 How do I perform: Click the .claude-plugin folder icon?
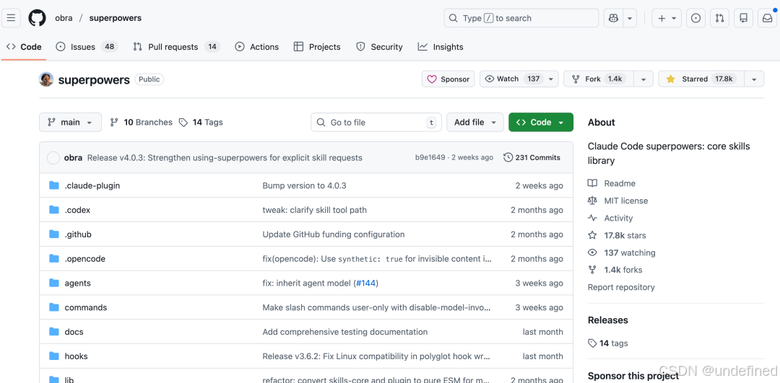54,185
